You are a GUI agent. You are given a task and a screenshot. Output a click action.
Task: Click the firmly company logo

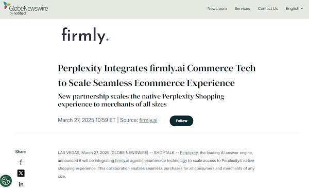(x=85, y=36)
